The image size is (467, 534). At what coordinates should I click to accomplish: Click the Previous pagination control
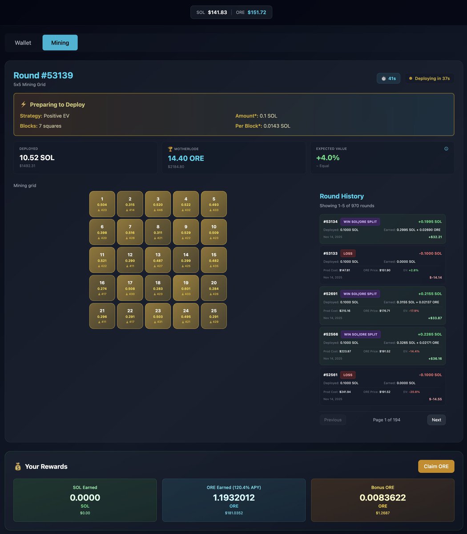tap(332, 420)
